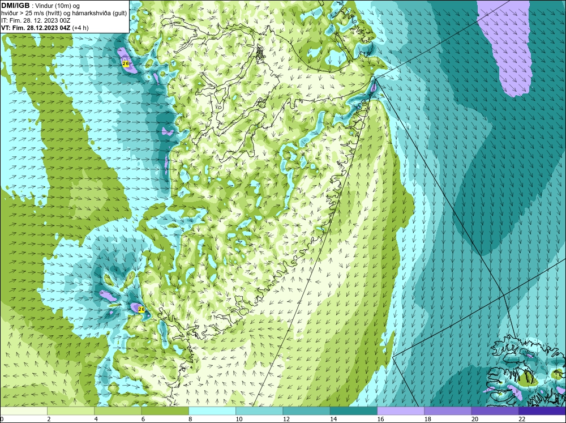
Task: Click the violet 20–22 m/s legend swatch
Action: [495, 411]
